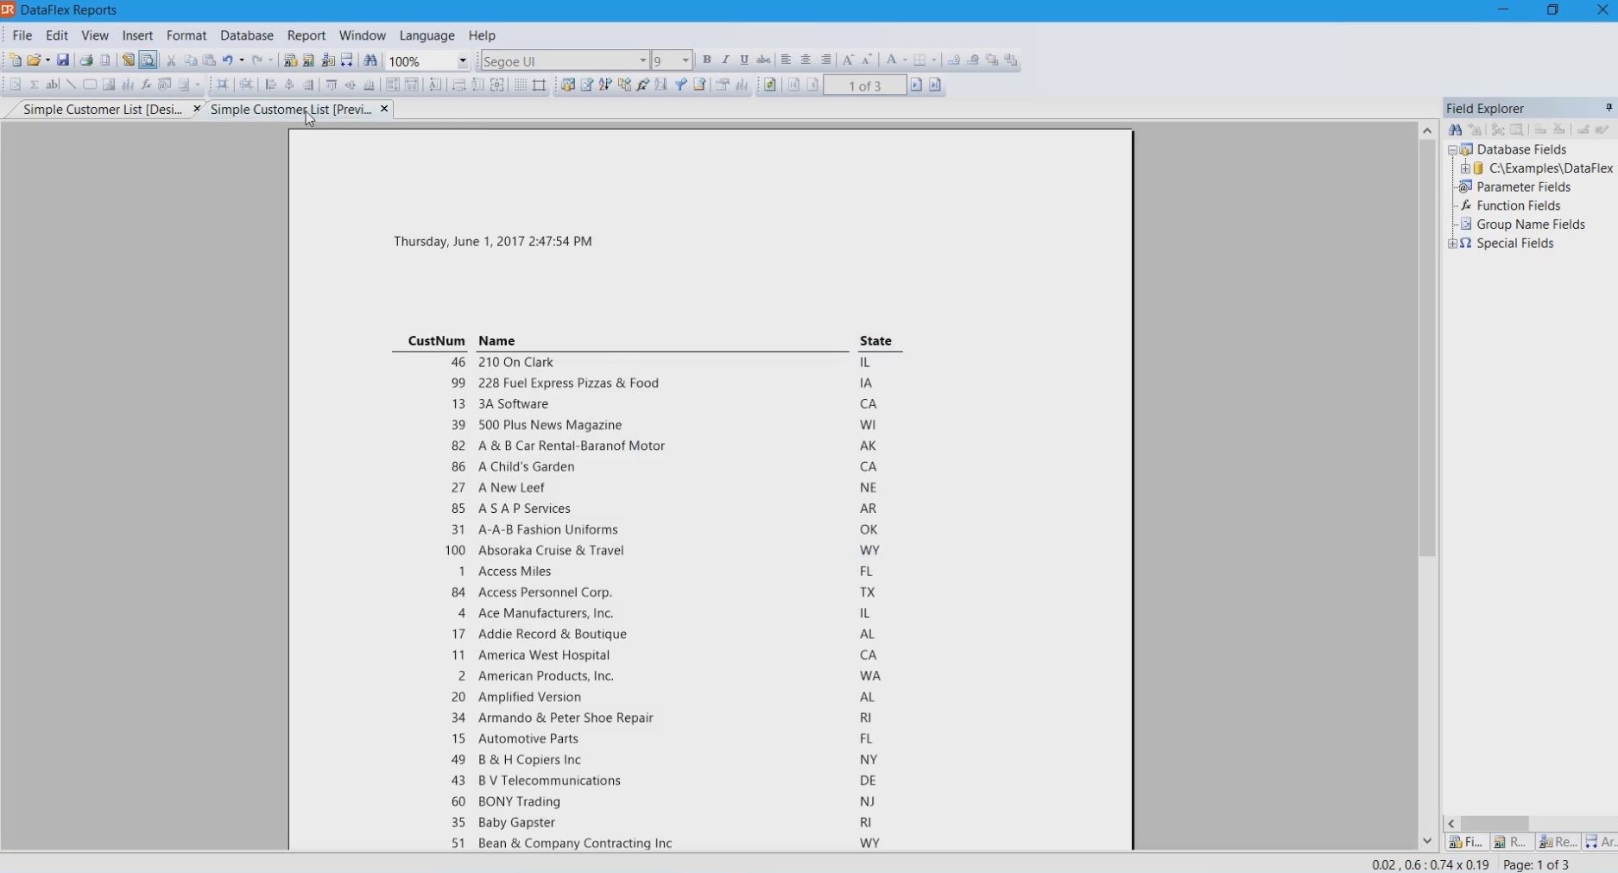This screenshot has width=1618, height=873.
Task: Open the Segoe UI font dropdown
Action: (x=642, y=61)
